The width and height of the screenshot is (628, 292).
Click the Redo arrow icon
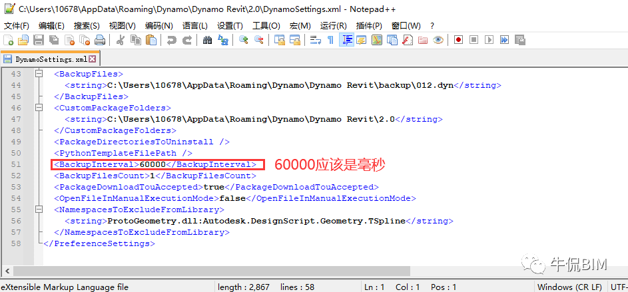[x=186, y=40]
